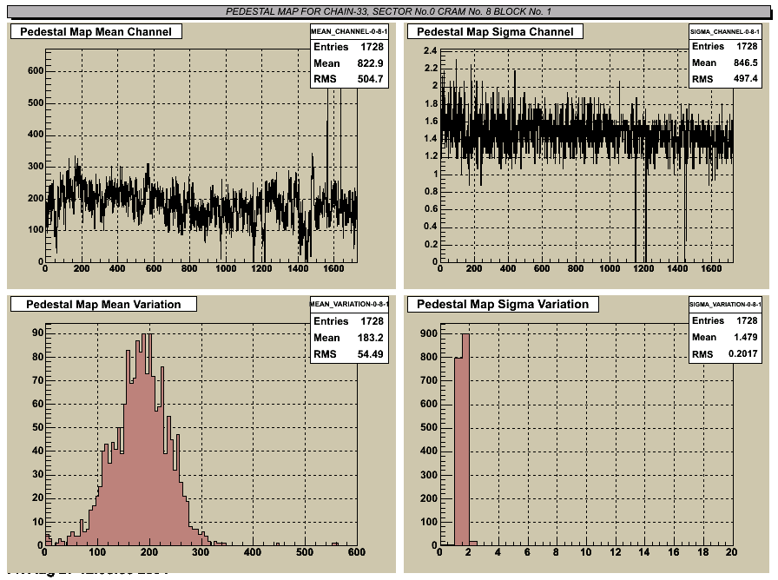This screenshot has height=580, width=778.
Task: Click the 600 tick label on Mean Channel y-axis
Action: point(36,71)
